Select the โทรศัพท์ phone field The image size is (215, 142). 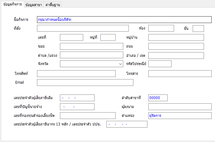click(76, 74)
